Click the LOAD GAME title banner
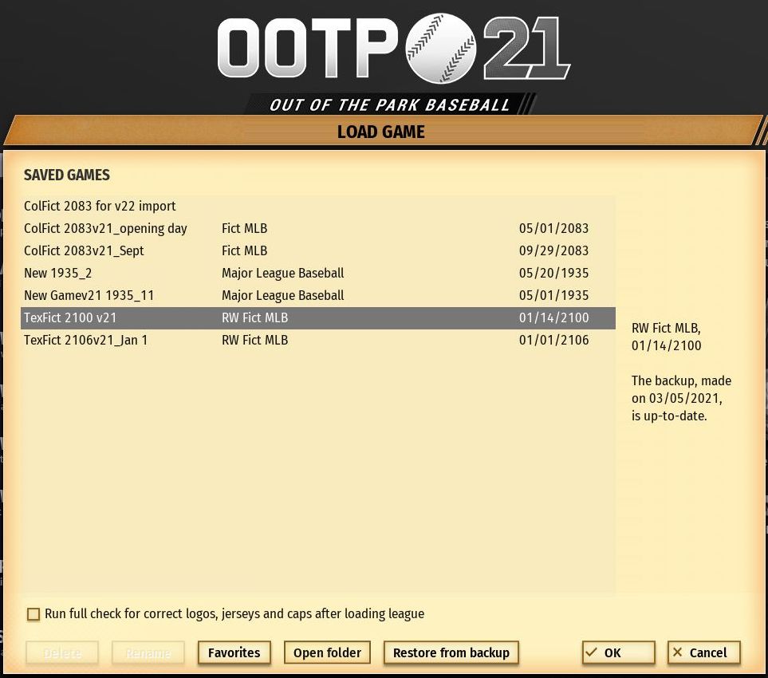This screenshot has width=768, height=678. [x=381, y=132]
